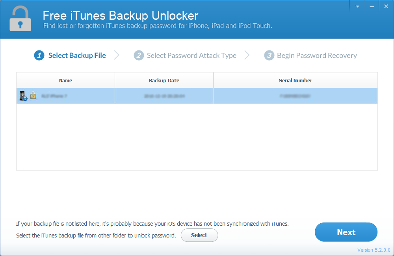The height and width of the screenshot is (256, 394).
Task: Click Select to browse for backup file
Action: coord(199,235)
